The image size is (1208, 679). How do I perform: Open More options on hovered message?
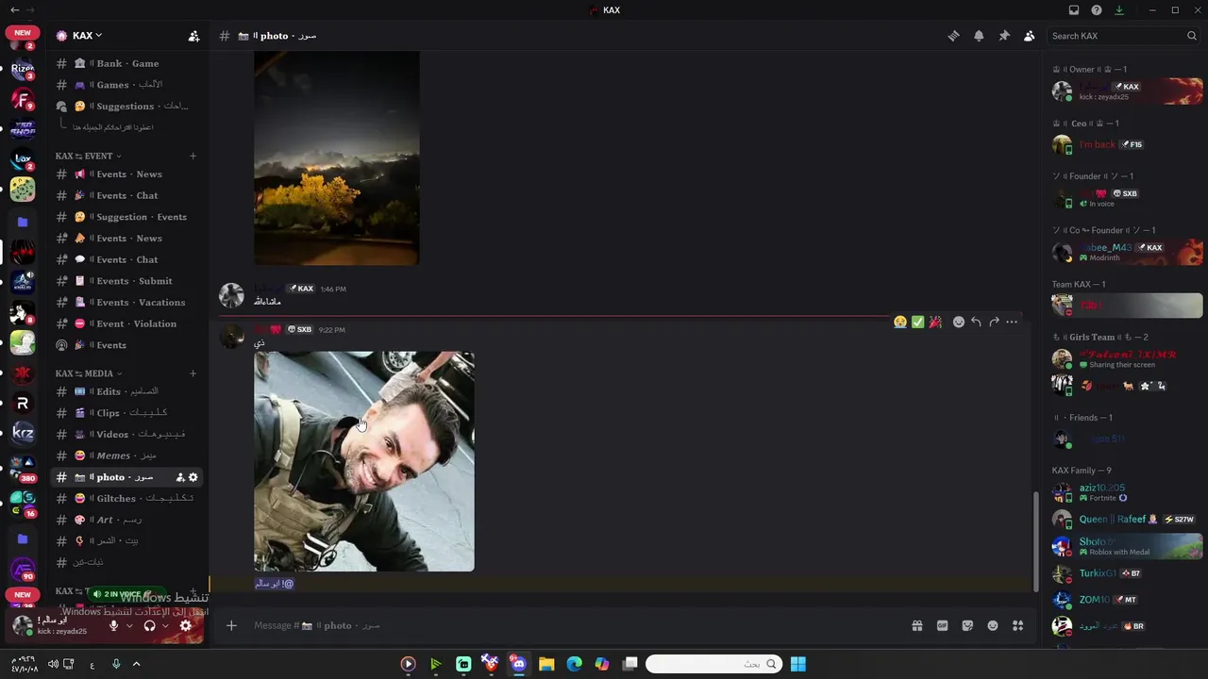pyautogui.click(x=1012, y=322)
